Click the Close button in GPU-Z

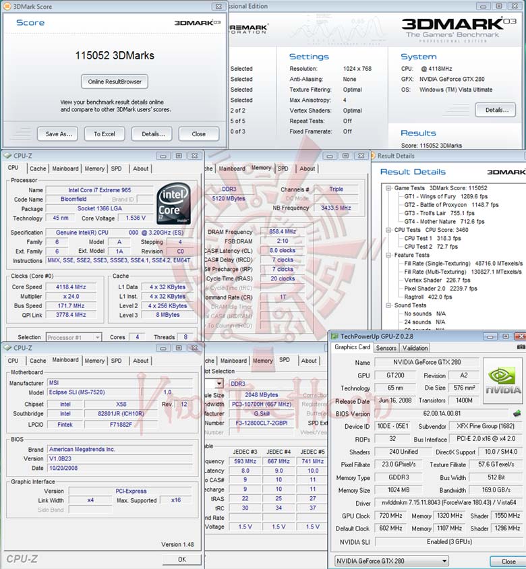[x=508, y=562]
